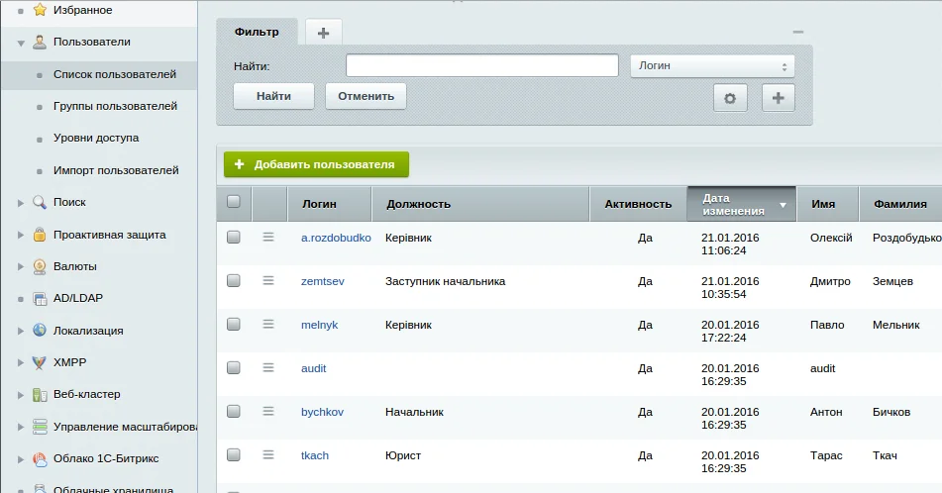Select the Фильтр tab
Viewport: 942px width, 493px height.
[x=257, y=32]
